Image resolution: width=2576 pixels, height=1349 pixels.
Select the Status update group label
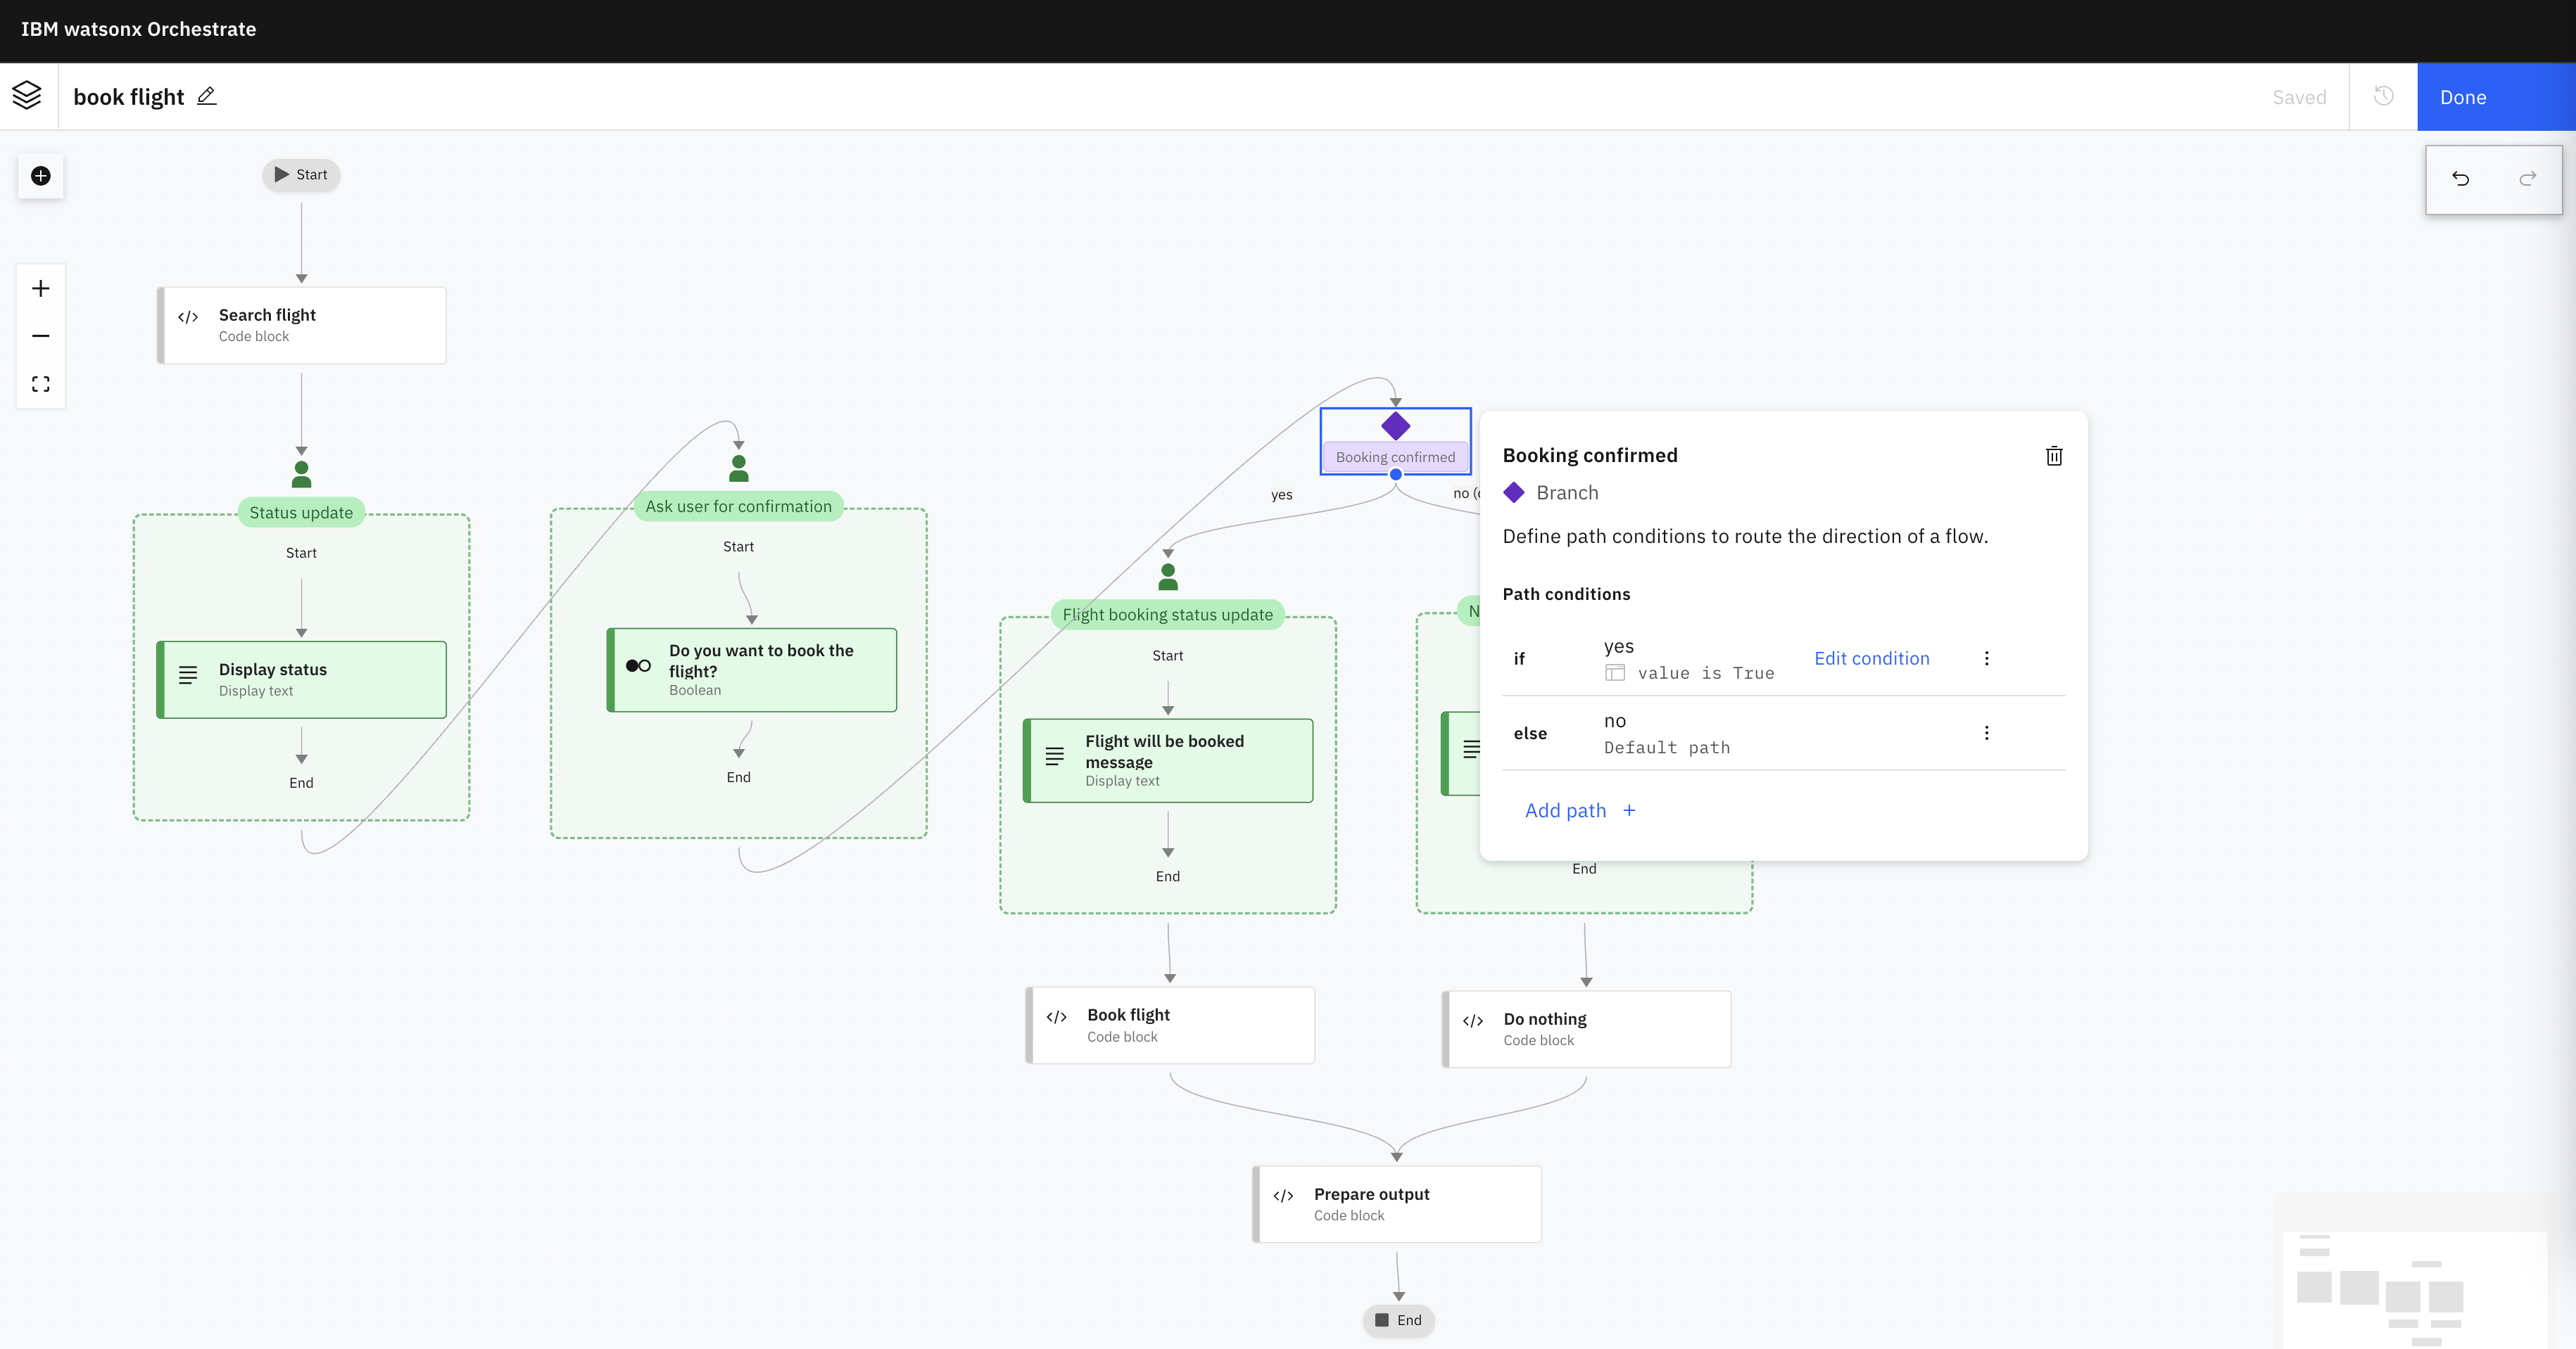[301, 513]
